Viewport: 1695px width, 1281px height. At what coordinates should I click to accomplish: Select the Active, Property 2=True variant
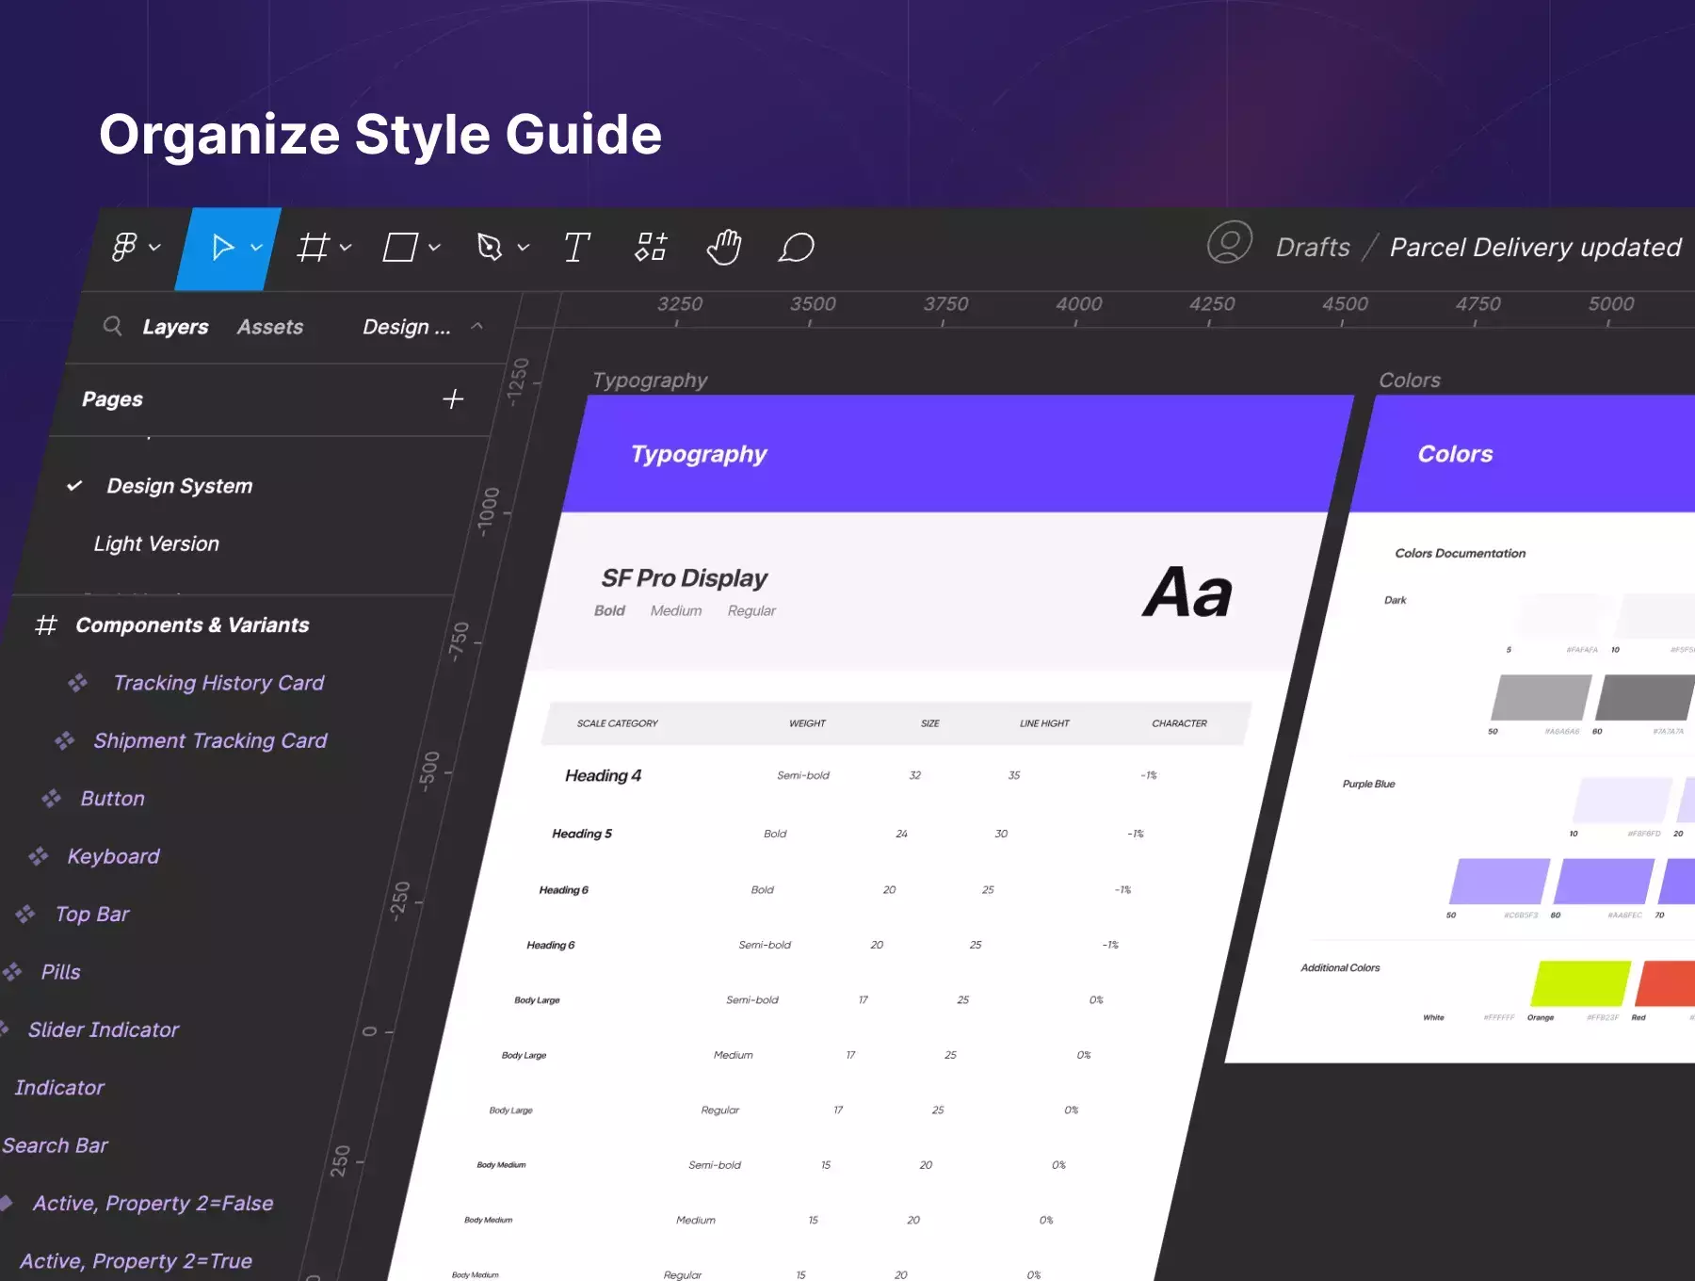coord(136,1261)
